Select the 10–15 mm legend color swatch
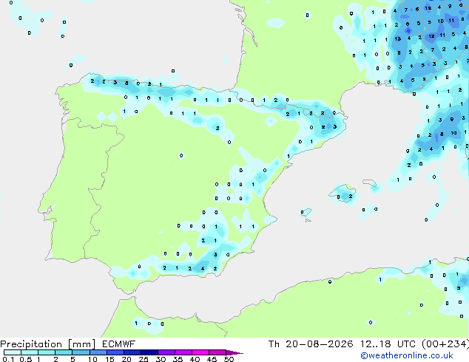This screenshot has width=469, height=362. [x=98, y=352]
